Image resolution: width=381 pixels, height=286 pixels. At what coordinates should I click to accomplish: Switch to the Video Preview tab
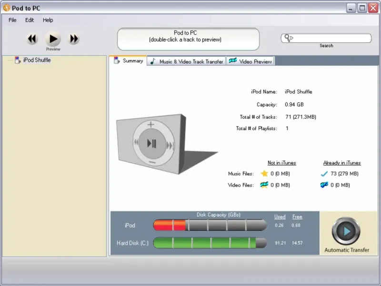(251, 61)
